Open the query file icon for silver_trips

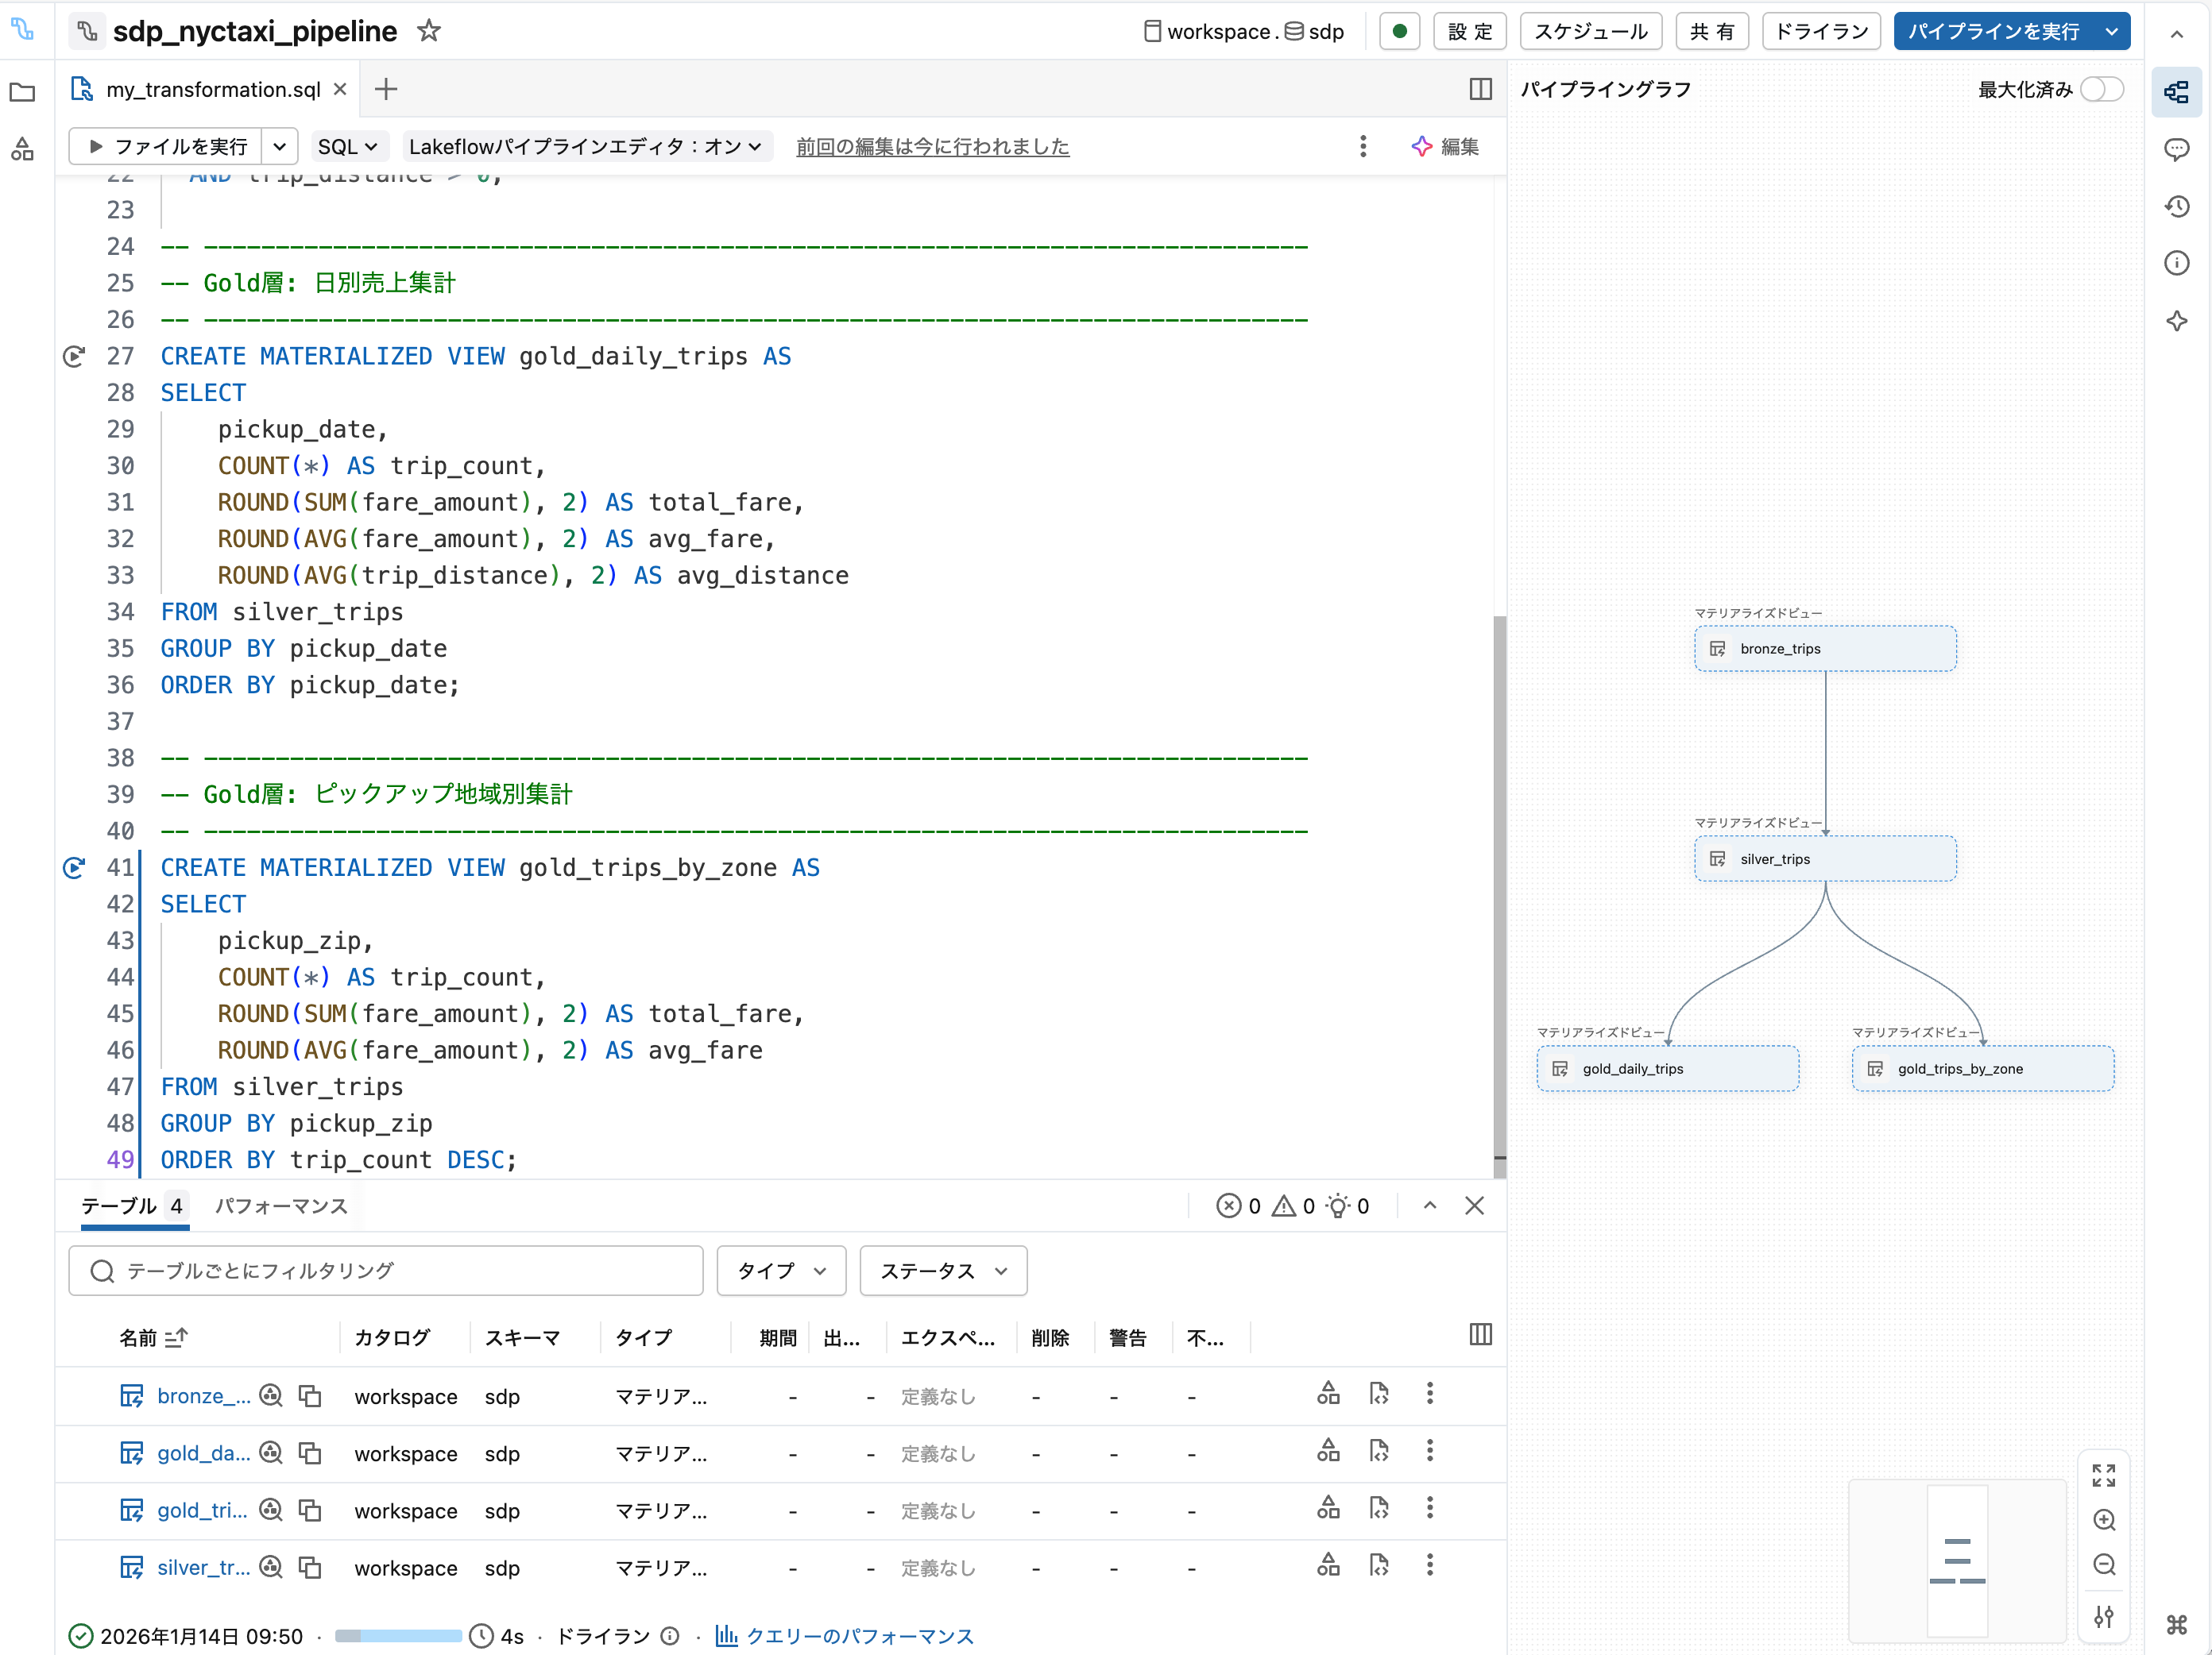click(1380, 1567)
